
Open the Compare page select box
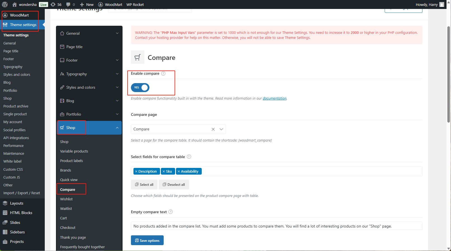click(178, 129)
